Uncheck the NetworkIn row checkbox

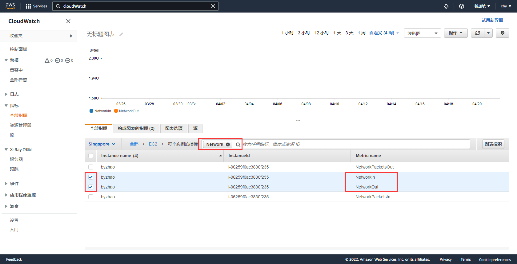[x=91, y=177]
